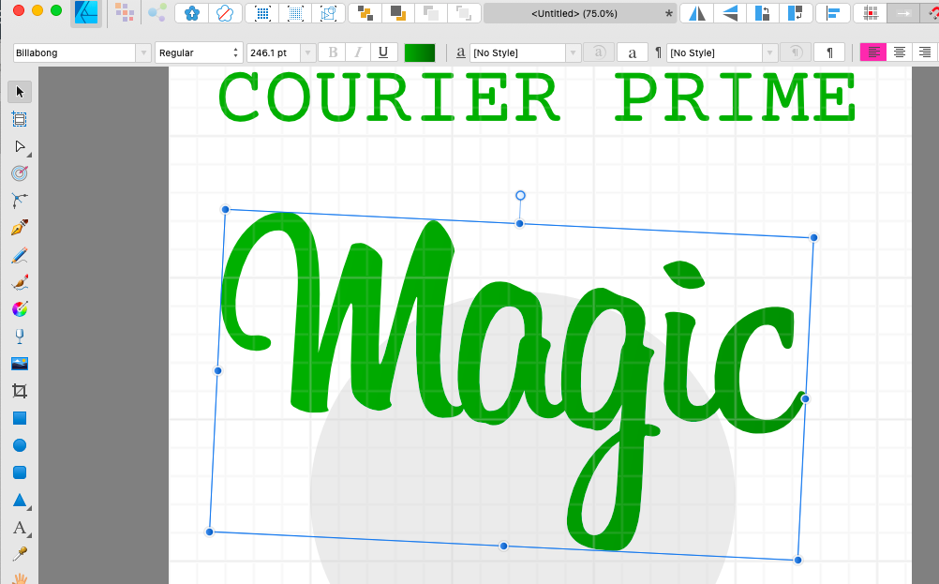The width and height of the screenshot is (939, 584).
Task: Toggle bold formatting
Action: click(x=333, y=52)
